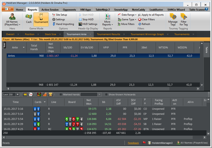Open the Opponents ribbon tab
Viewport: 212px width, 148px height.
pos(69,10)
